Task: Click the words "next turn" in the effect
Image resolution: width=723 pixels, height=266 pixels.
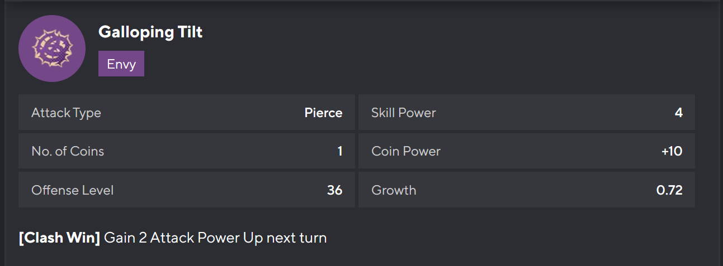Action: coord(296,238)
